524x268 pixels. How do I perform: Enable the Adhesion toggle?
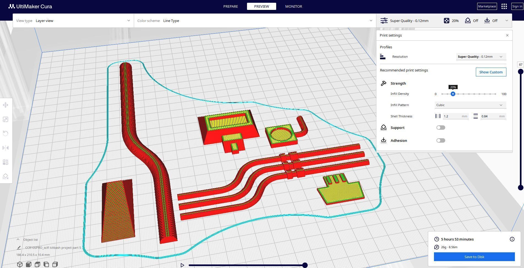tap(441, 140)
